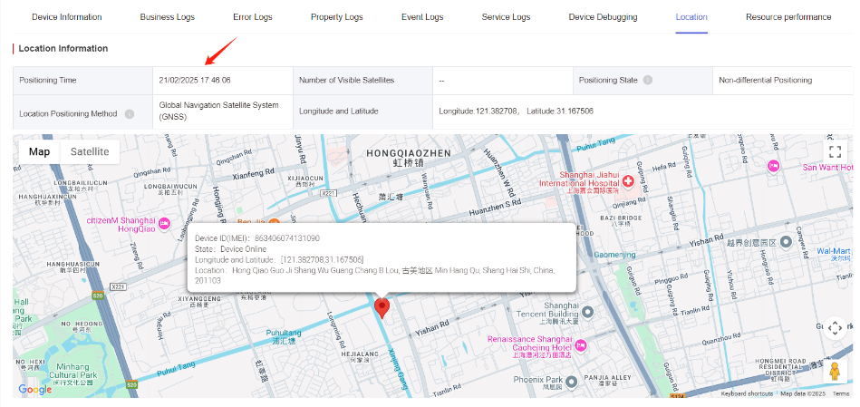
Task: Show info icon for Location Positioning Method
Action: 130,114
